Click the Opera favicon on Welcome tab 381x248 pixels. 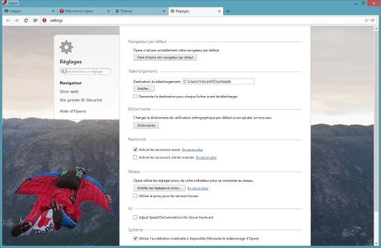pos(62,11)
